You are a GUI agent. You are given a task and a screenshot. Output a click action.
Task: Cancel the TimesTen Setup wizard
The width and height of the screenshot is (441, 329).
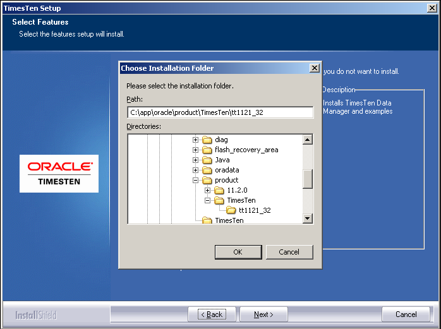point(406,314)
